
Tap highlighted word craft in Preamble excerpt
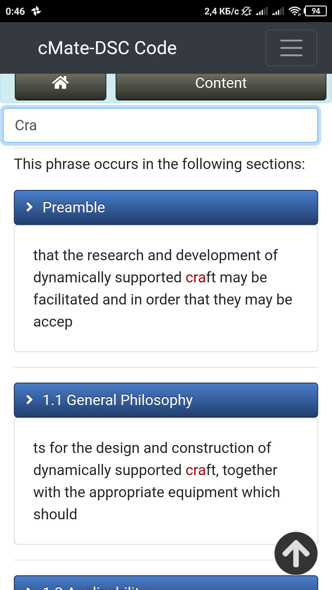coord(200,277)
